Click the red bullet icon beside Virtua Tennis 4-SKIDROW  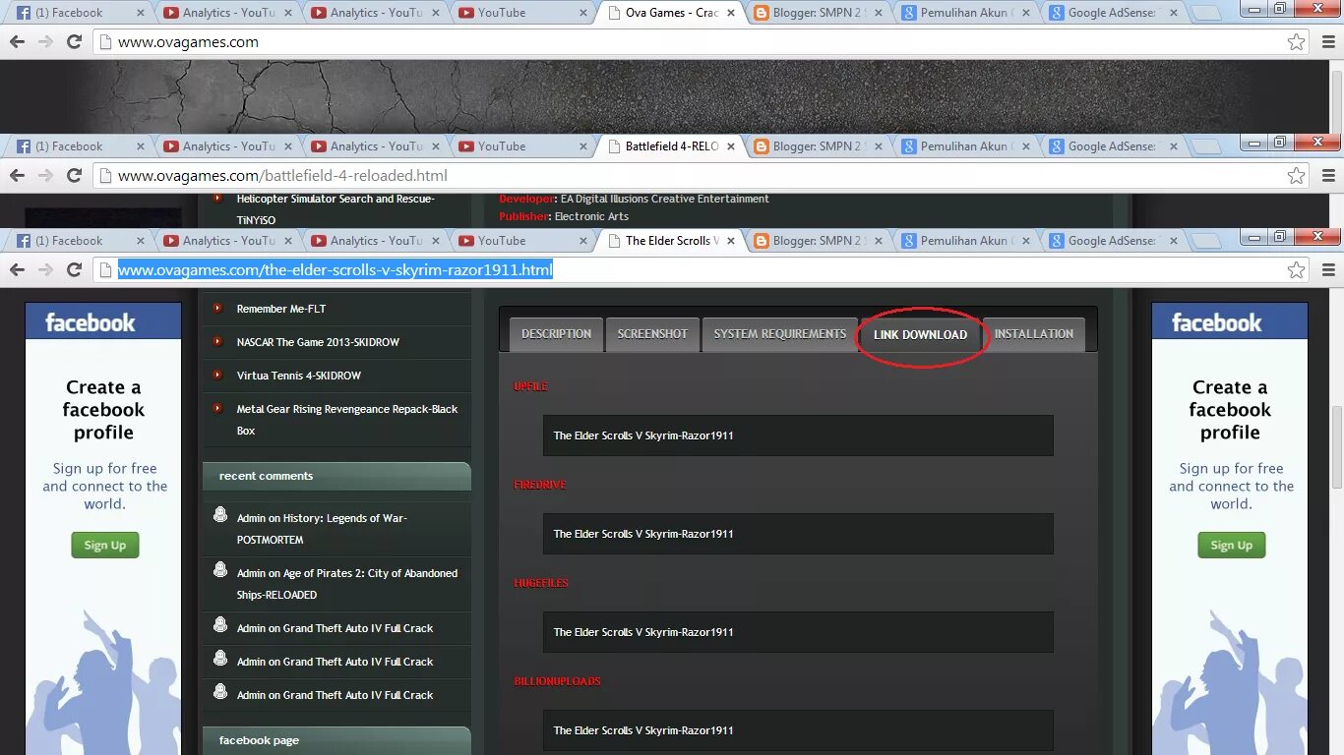point(218,375)
